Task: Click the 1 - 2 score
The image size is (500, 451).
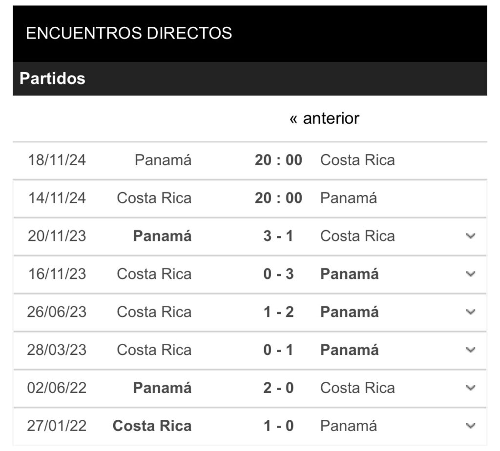Action: click(x=278, y=312)
